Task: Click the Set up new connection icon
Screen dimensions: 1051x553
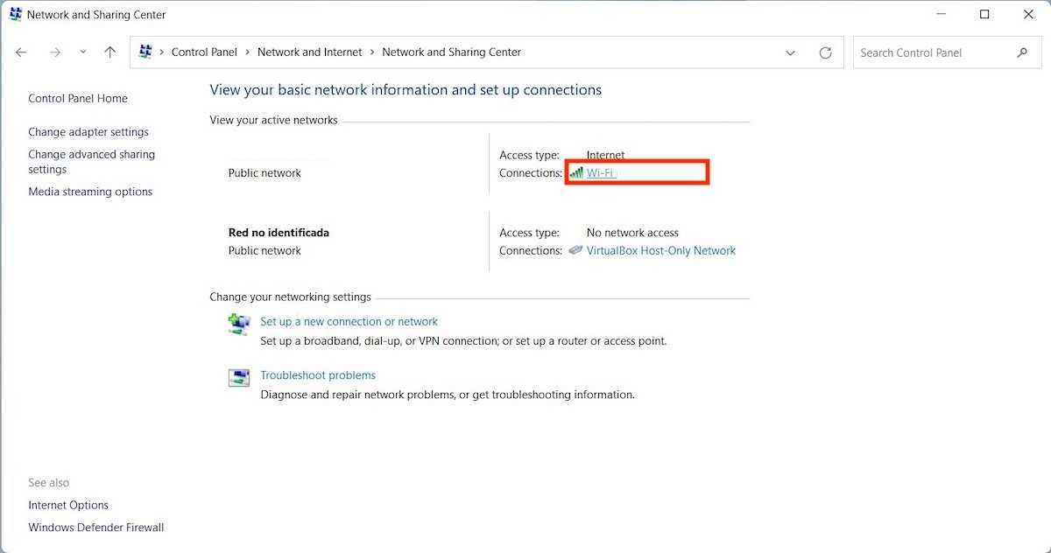Action: point(238,324)
